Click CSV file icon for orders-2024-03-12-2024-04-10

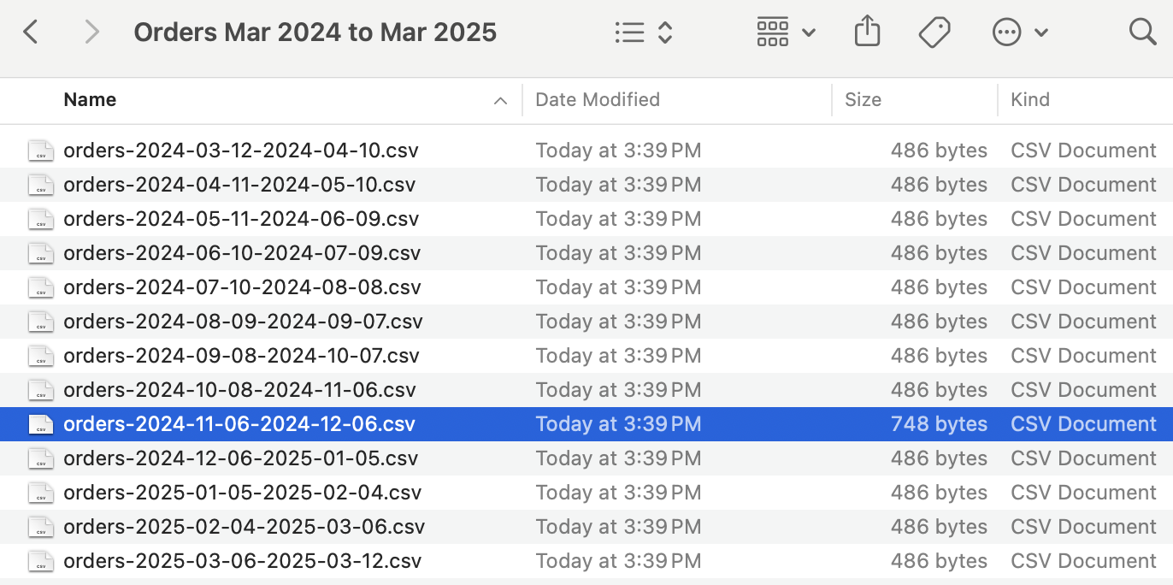coord(40,151)
